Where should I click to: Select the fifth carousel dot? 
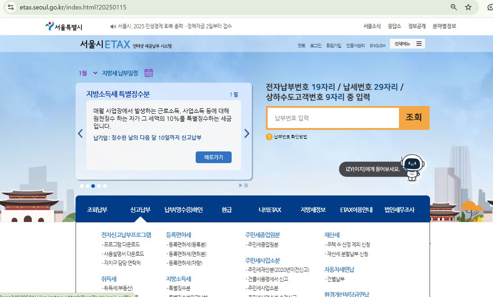(x=105, y=186)
